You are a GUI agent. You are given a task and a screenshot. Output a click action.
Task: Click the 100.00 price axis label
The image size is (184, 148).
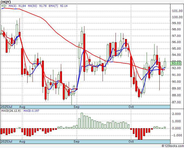tap(177, 17)
